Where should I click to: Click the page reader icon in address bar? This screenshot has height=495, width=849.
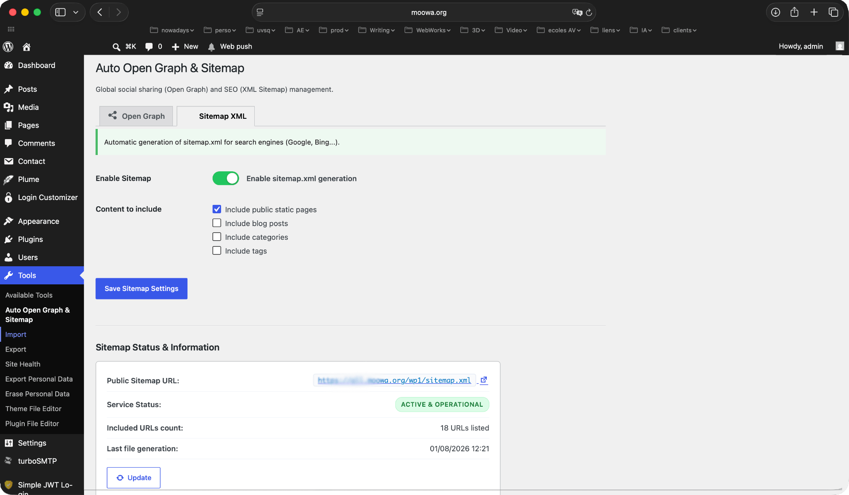pyautogui.click(x=260, y=12)
